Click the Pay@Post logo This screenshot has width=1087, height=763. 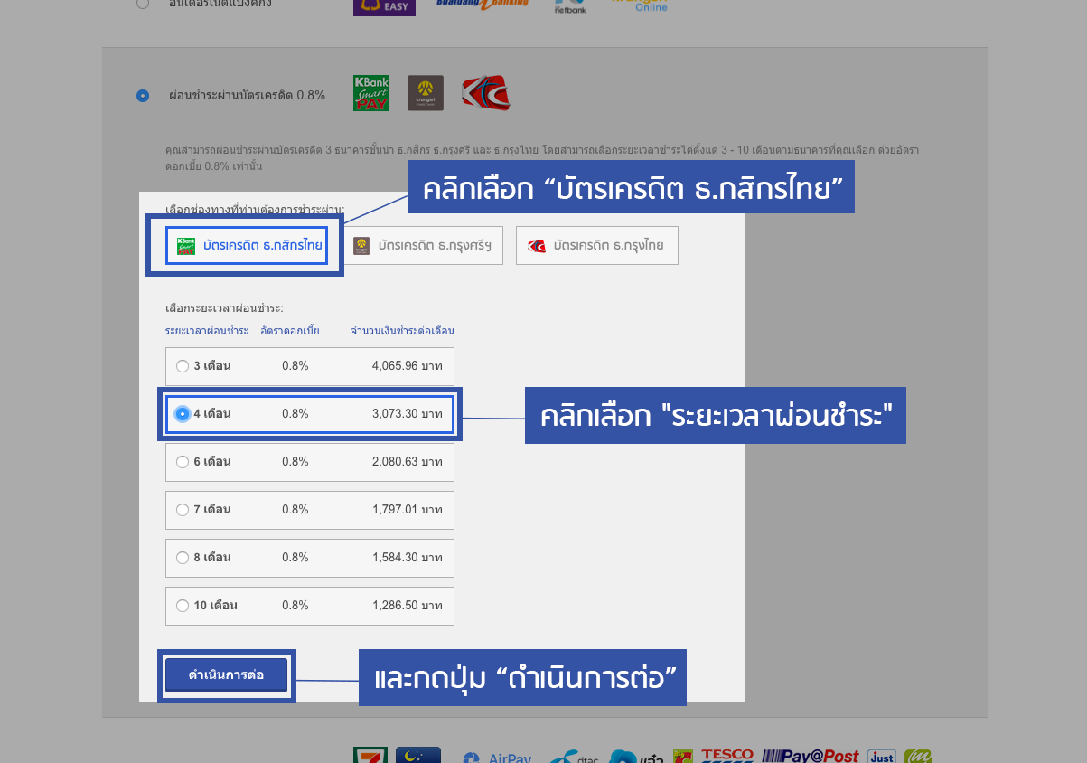click(x=811, y=756)
